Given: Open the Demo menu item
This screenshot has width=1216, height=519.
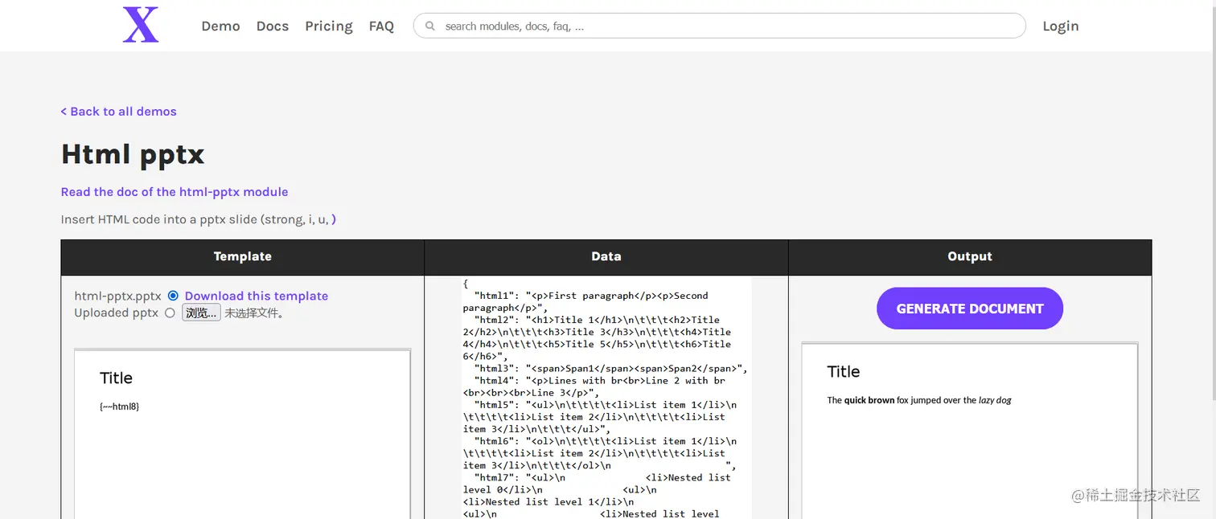Looking at the screenshot, I should [220, 26].
